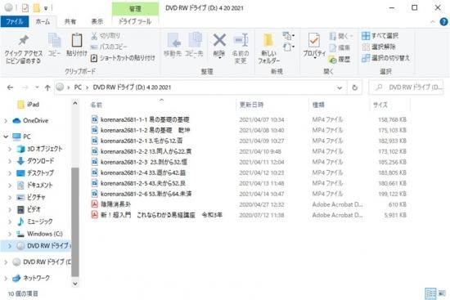This screenshot has width=450, height=300.
Task: Select ビデオ in the navigation pane
Action: coord(29,209)
